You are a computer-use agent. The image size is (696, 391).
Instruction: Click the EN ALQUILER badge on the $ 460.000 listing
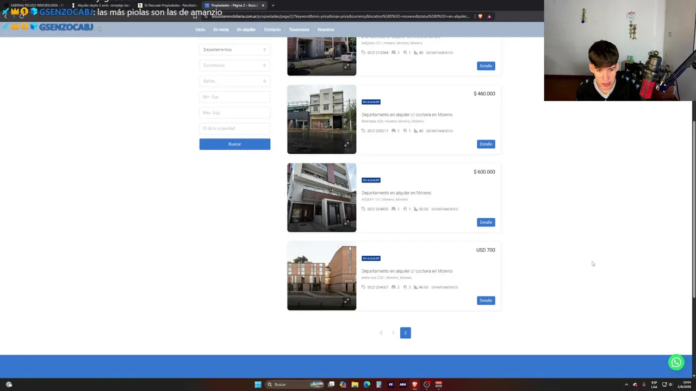[371, 102]
